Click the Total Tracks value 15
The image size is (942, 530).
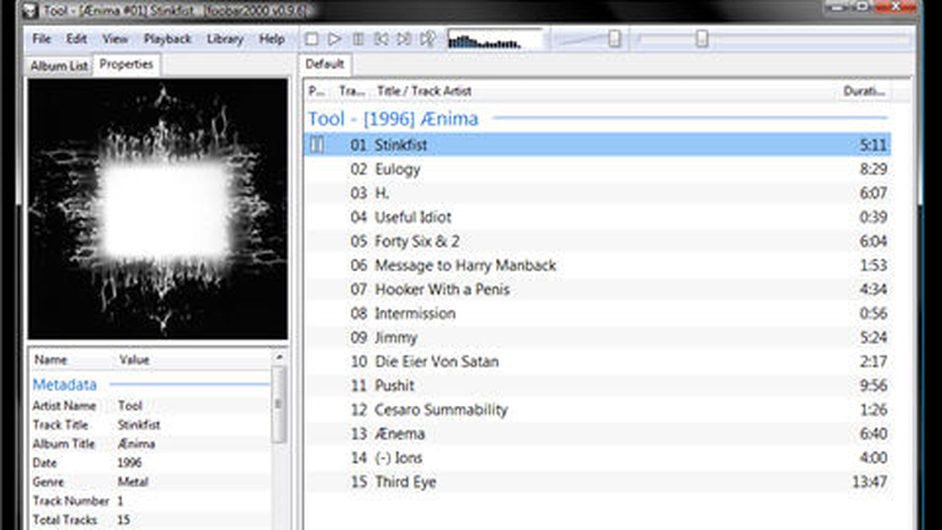point(124,520)
